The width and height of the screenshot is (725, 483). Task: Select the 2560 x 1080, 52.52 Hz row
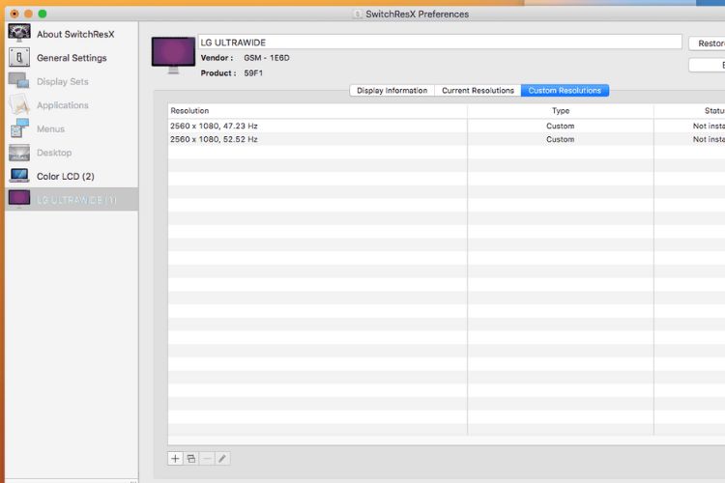pos(447,139)
